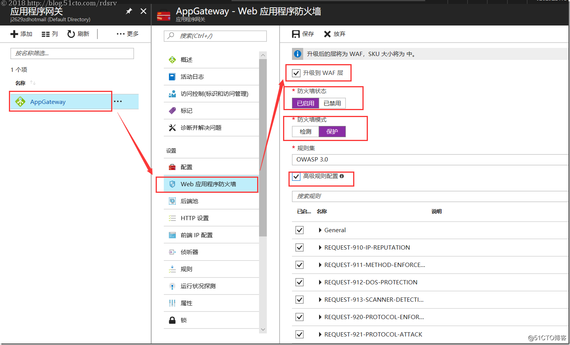
Task: Uncheck REQUEST-911-METHOD-ENFORCE checkbox
Action: pos(299,265)
